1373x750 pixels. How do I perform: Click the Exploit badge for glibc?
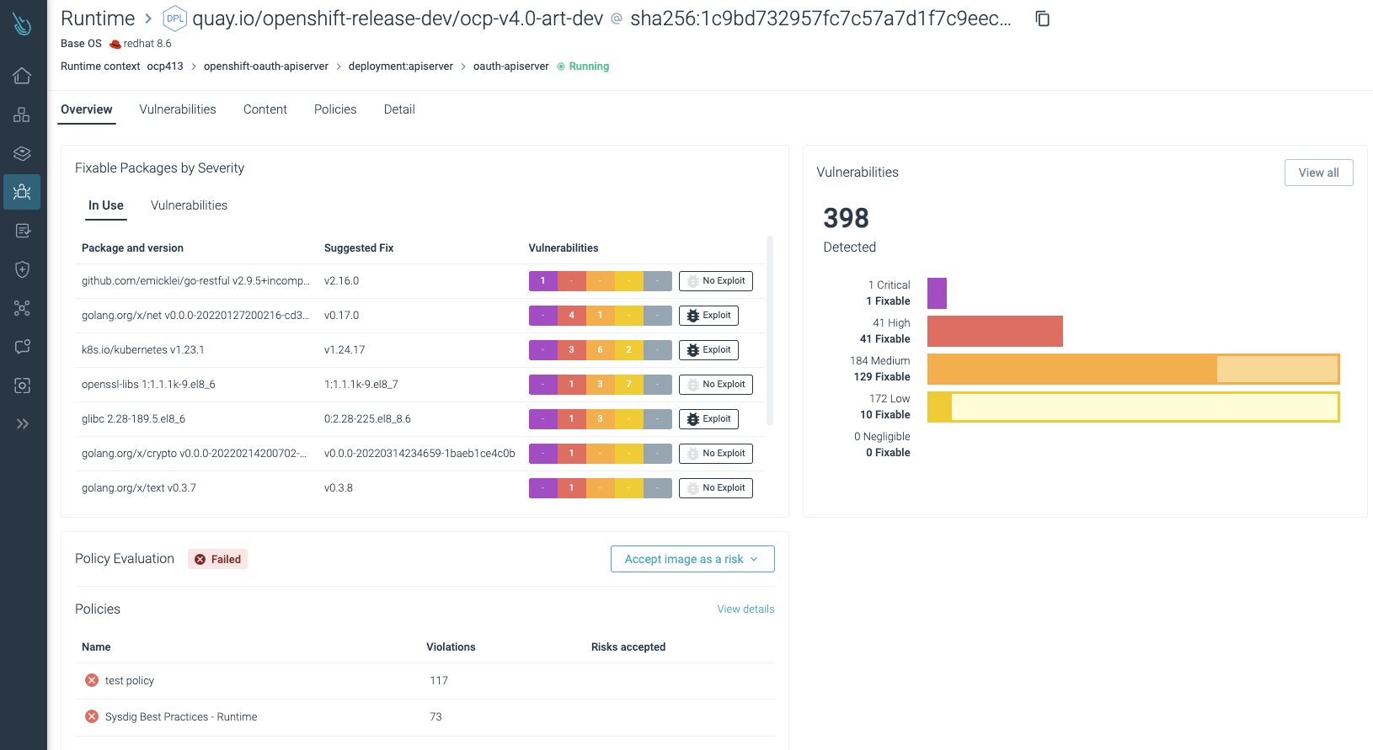[708, 419]
